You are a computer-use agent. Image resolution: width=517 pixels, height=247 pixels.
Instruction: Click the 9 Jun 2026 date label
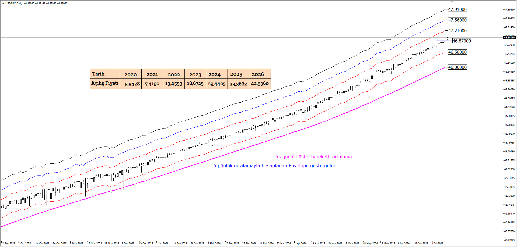click(x=403, y=244)
